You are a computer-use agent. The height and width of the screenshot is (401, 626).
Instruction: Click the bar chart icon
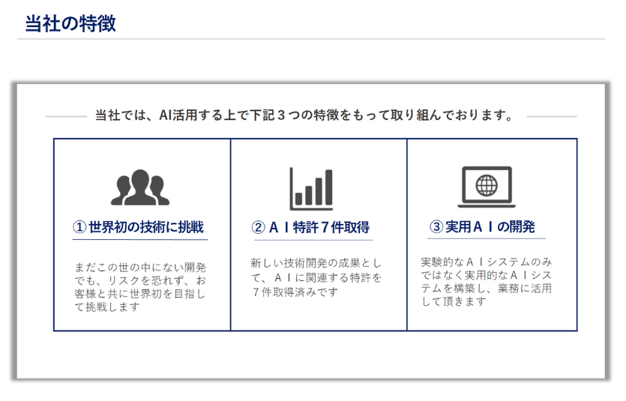pyautogui.click(x=311, y=189)
